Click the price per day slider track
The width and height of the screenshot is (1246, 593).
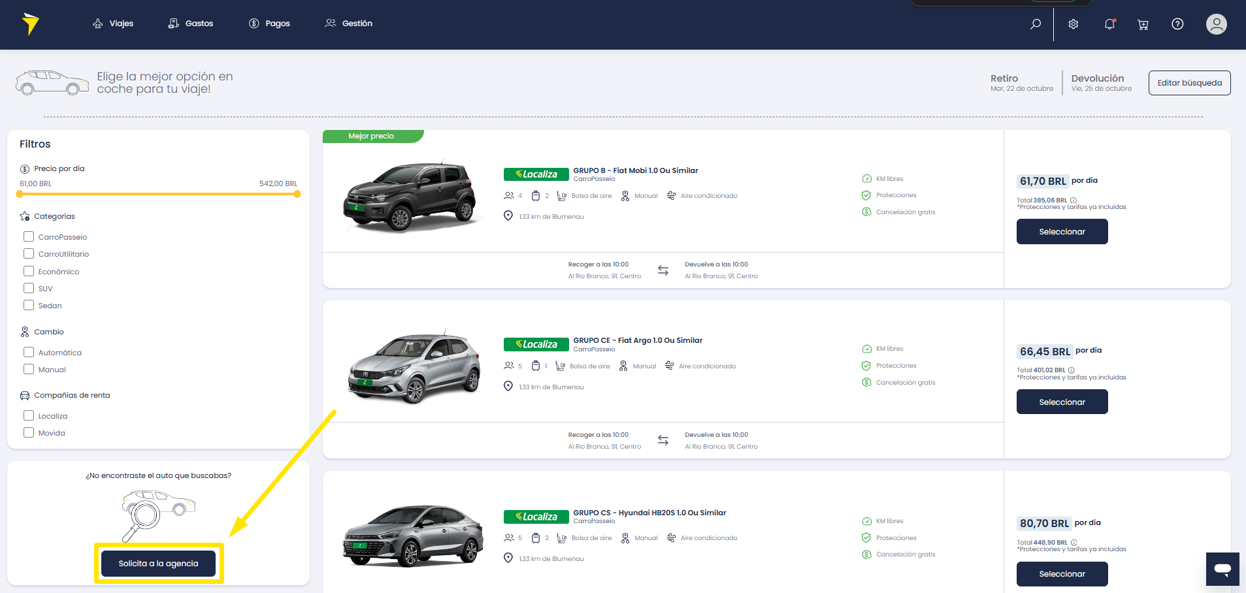point(158,194)
